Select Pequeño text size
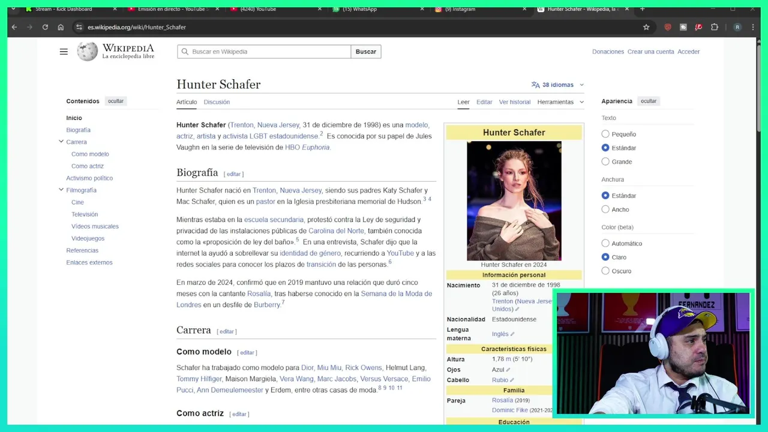Viewport: 768px width, 432px height. tap(605, 134)
